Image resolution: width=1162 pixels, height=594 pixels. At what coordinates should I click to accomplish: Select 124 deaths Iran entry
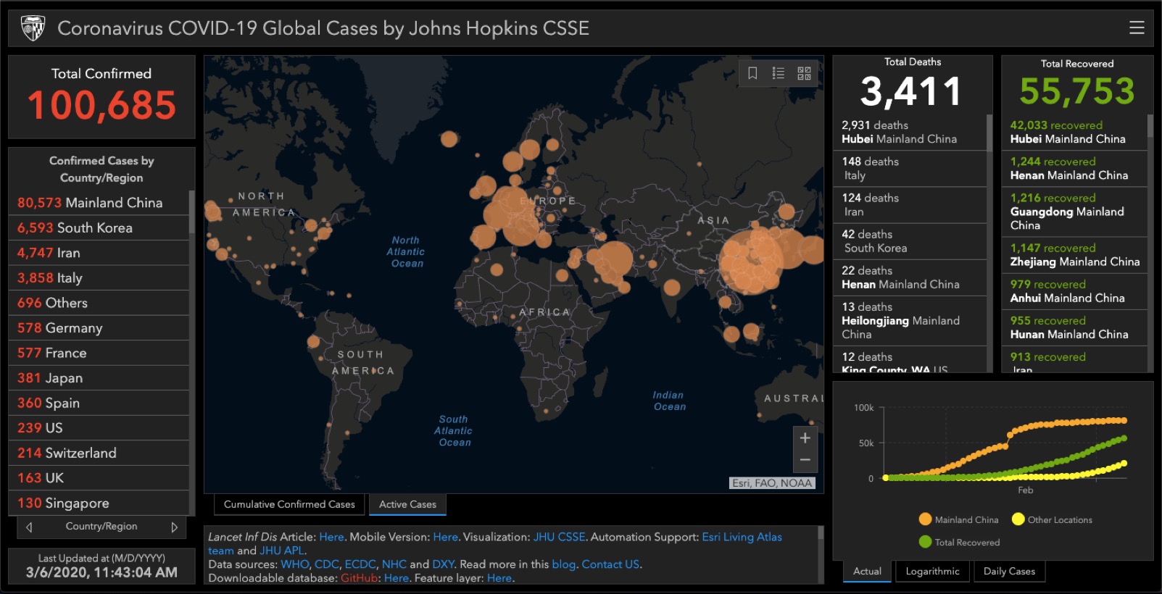click(x=910, y=205)
